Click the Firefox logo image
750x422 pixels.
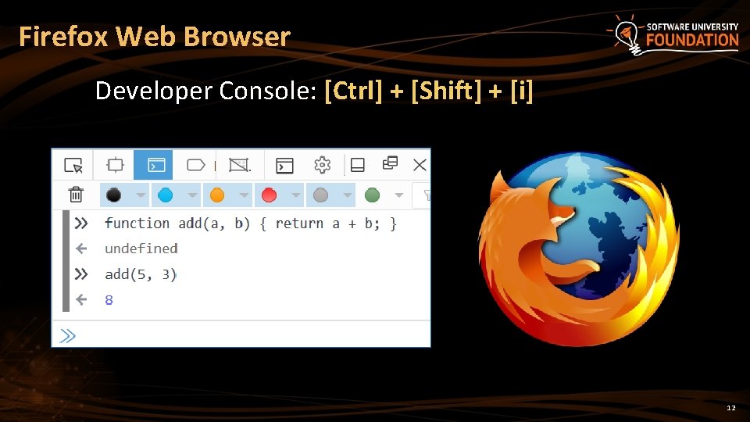coord(579,249)
